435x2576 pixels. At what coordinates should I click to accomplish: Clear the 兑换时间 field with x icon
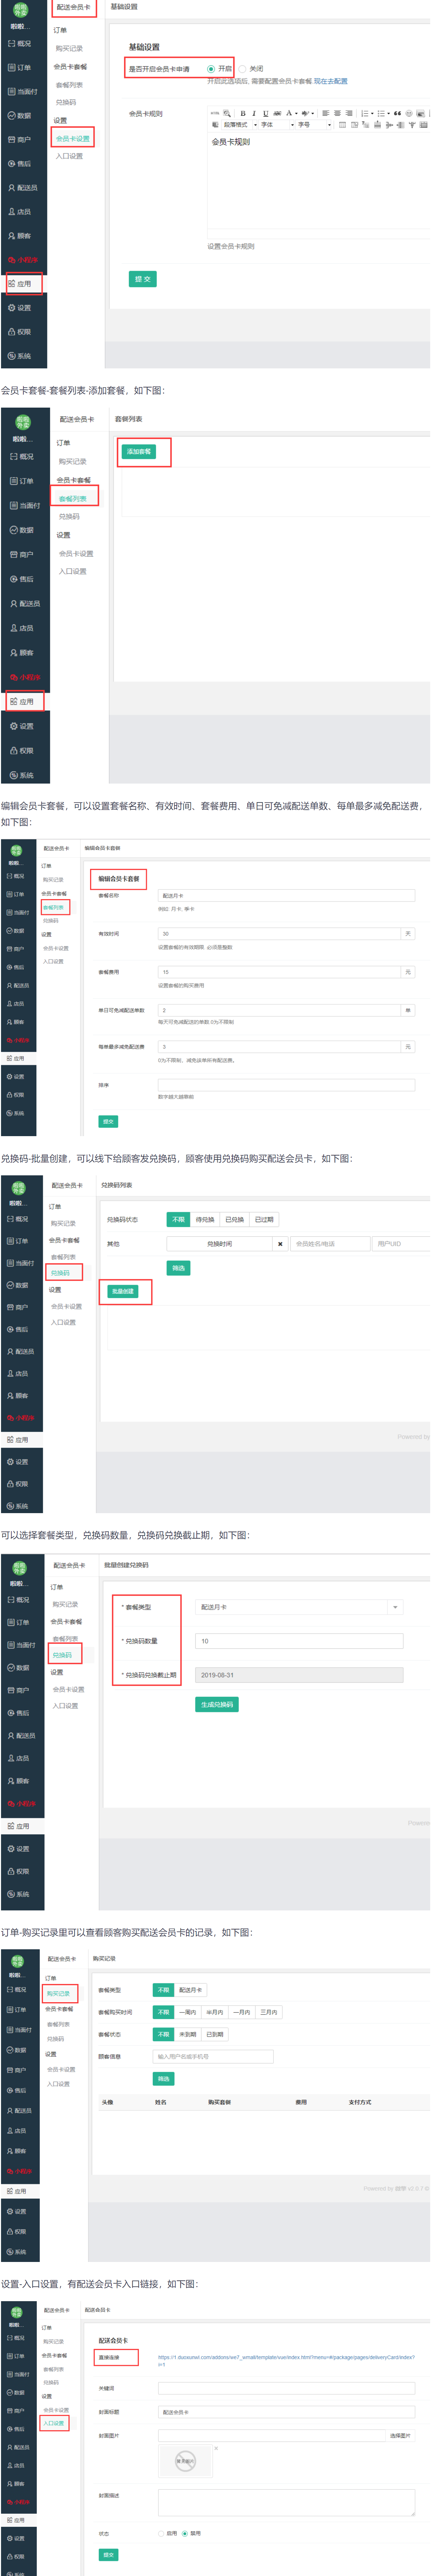click(x=280, y=1245)
